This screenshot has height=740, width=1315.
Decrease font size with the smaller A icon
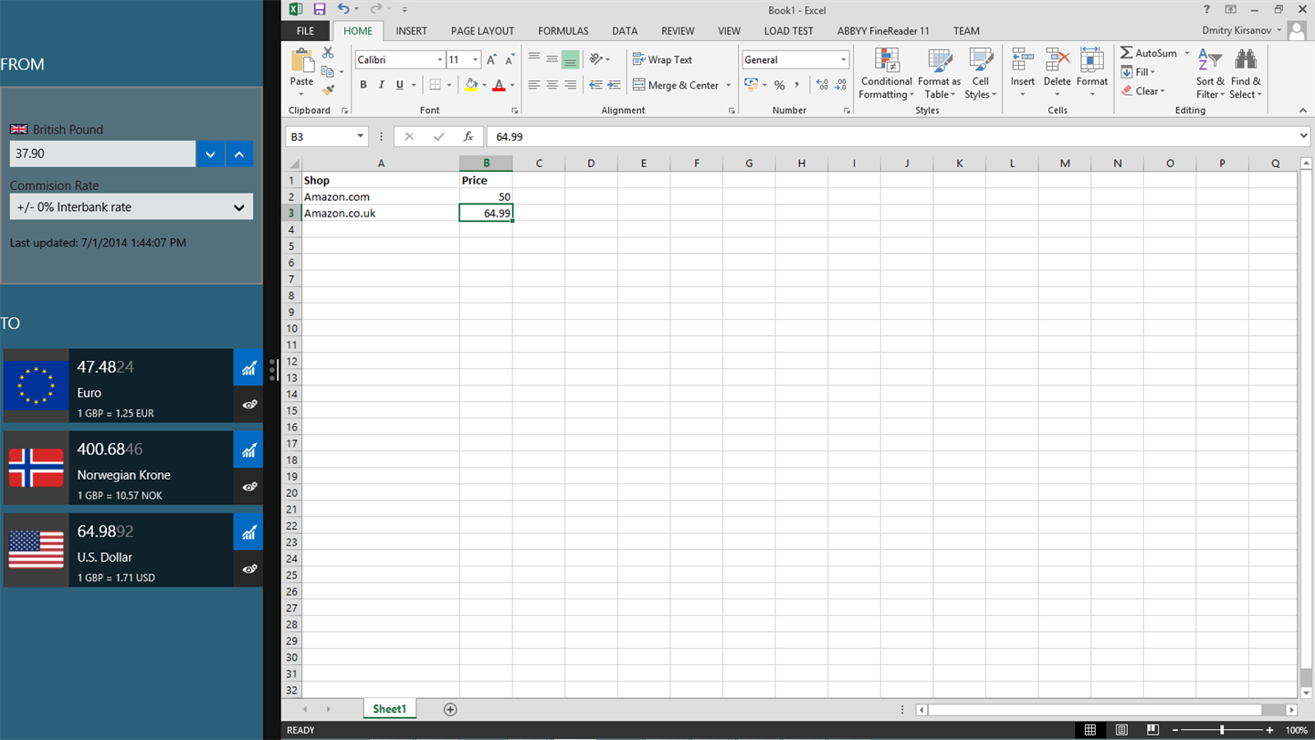(510, 59)
